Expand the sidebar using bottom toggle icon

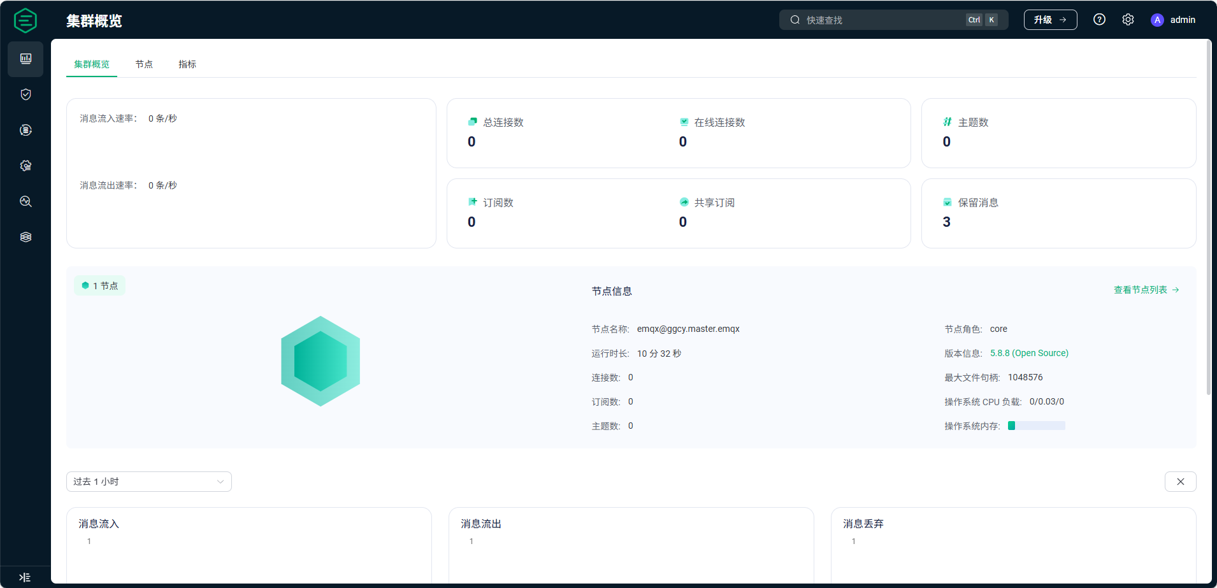25,577
